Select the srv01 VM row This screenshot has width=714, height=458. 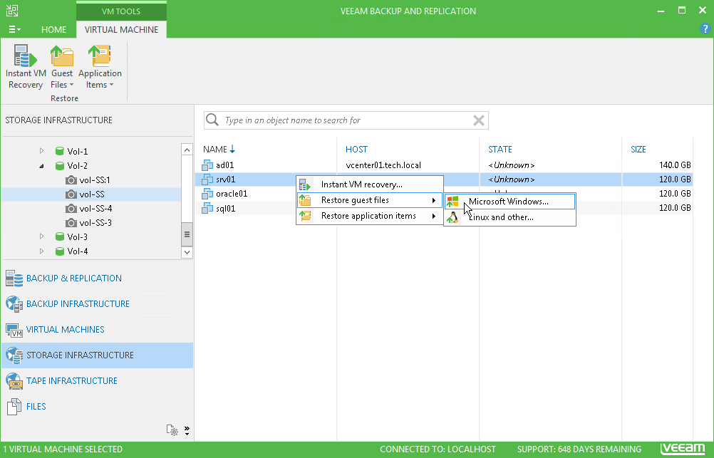point(444,179)
